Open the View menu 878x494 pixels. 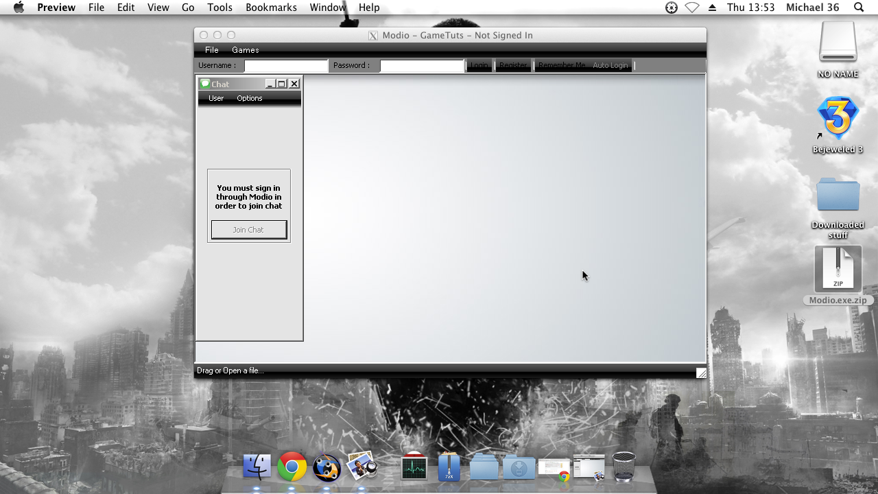click(158, 8)
